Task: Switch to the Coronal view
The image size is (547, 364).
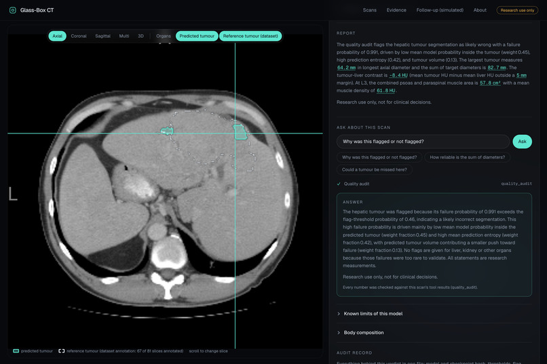Action: pyautogui.click(x=79, y=36)
